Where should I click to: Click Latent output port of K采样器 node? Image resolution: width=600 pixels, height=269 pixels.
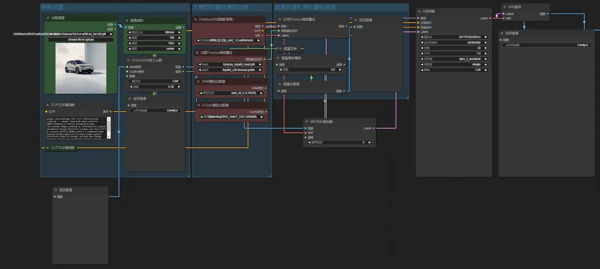coord(490,18)
